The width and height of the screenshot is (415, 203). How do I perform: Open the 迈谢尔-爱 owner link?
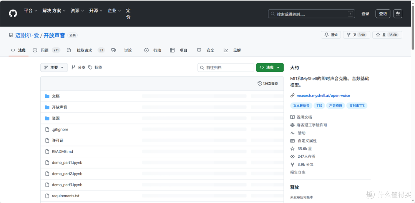27,35
